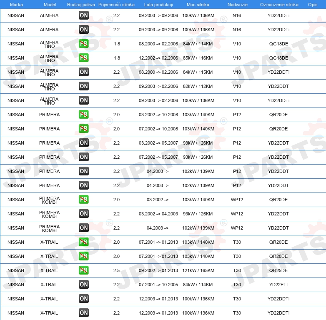Screen dimensions: 326x320
Task: Click ALMERA TINO model in the 85kW / 116KM row
Action: tap(49, 58)
